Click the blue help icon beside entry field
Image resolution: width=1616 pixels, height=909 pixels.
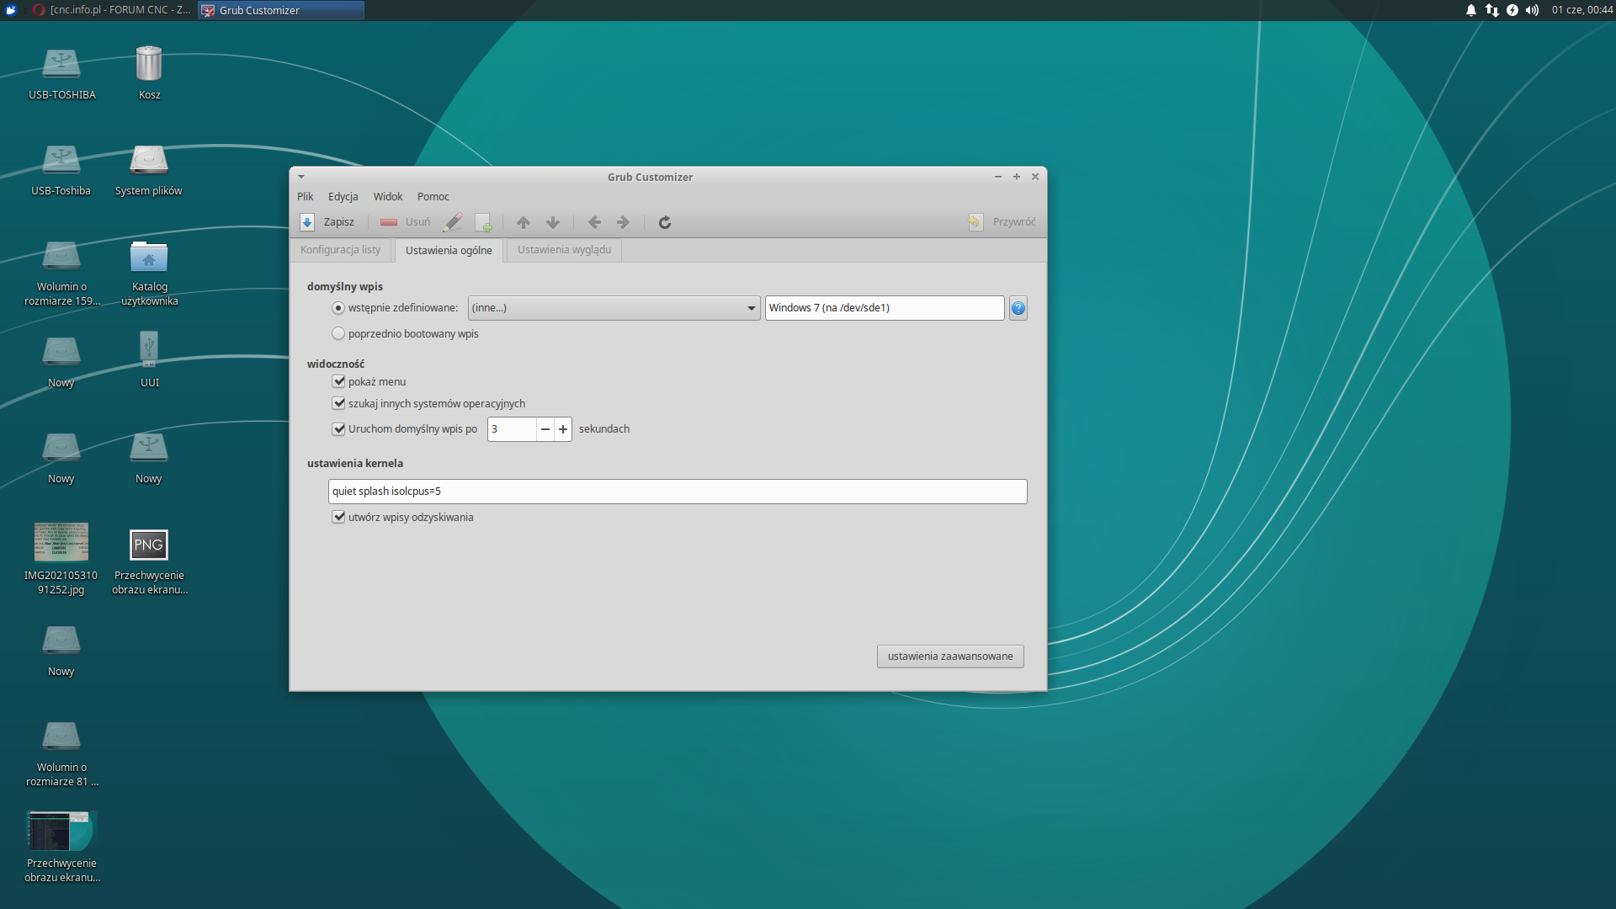click(1018, 308)
